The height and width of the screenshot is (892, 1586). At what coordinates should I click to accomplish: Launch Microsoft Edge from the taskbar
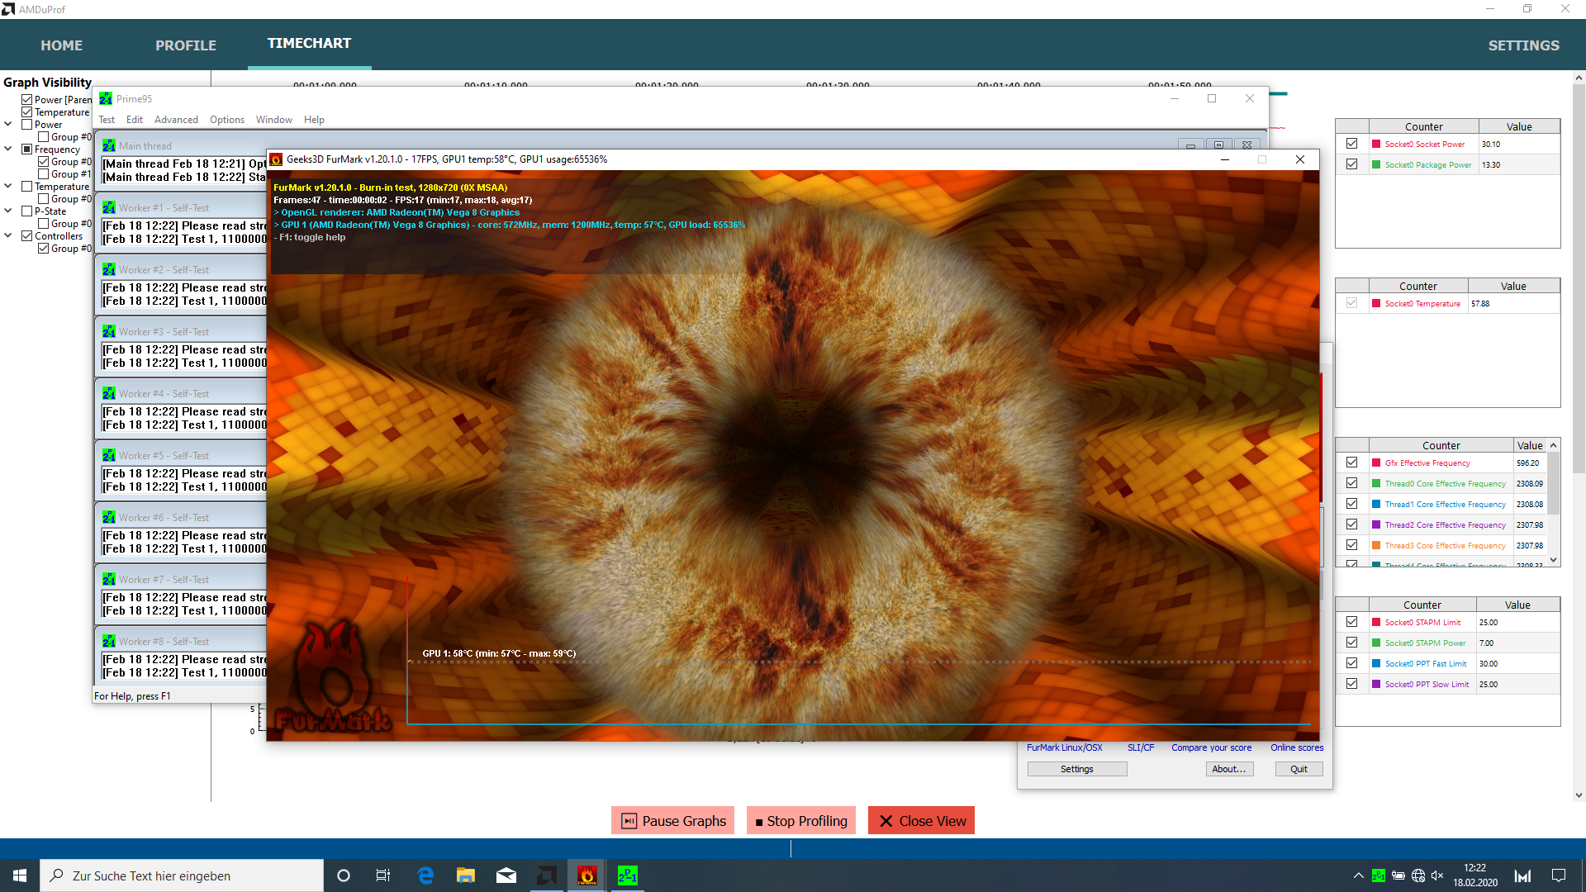point(425,875)
